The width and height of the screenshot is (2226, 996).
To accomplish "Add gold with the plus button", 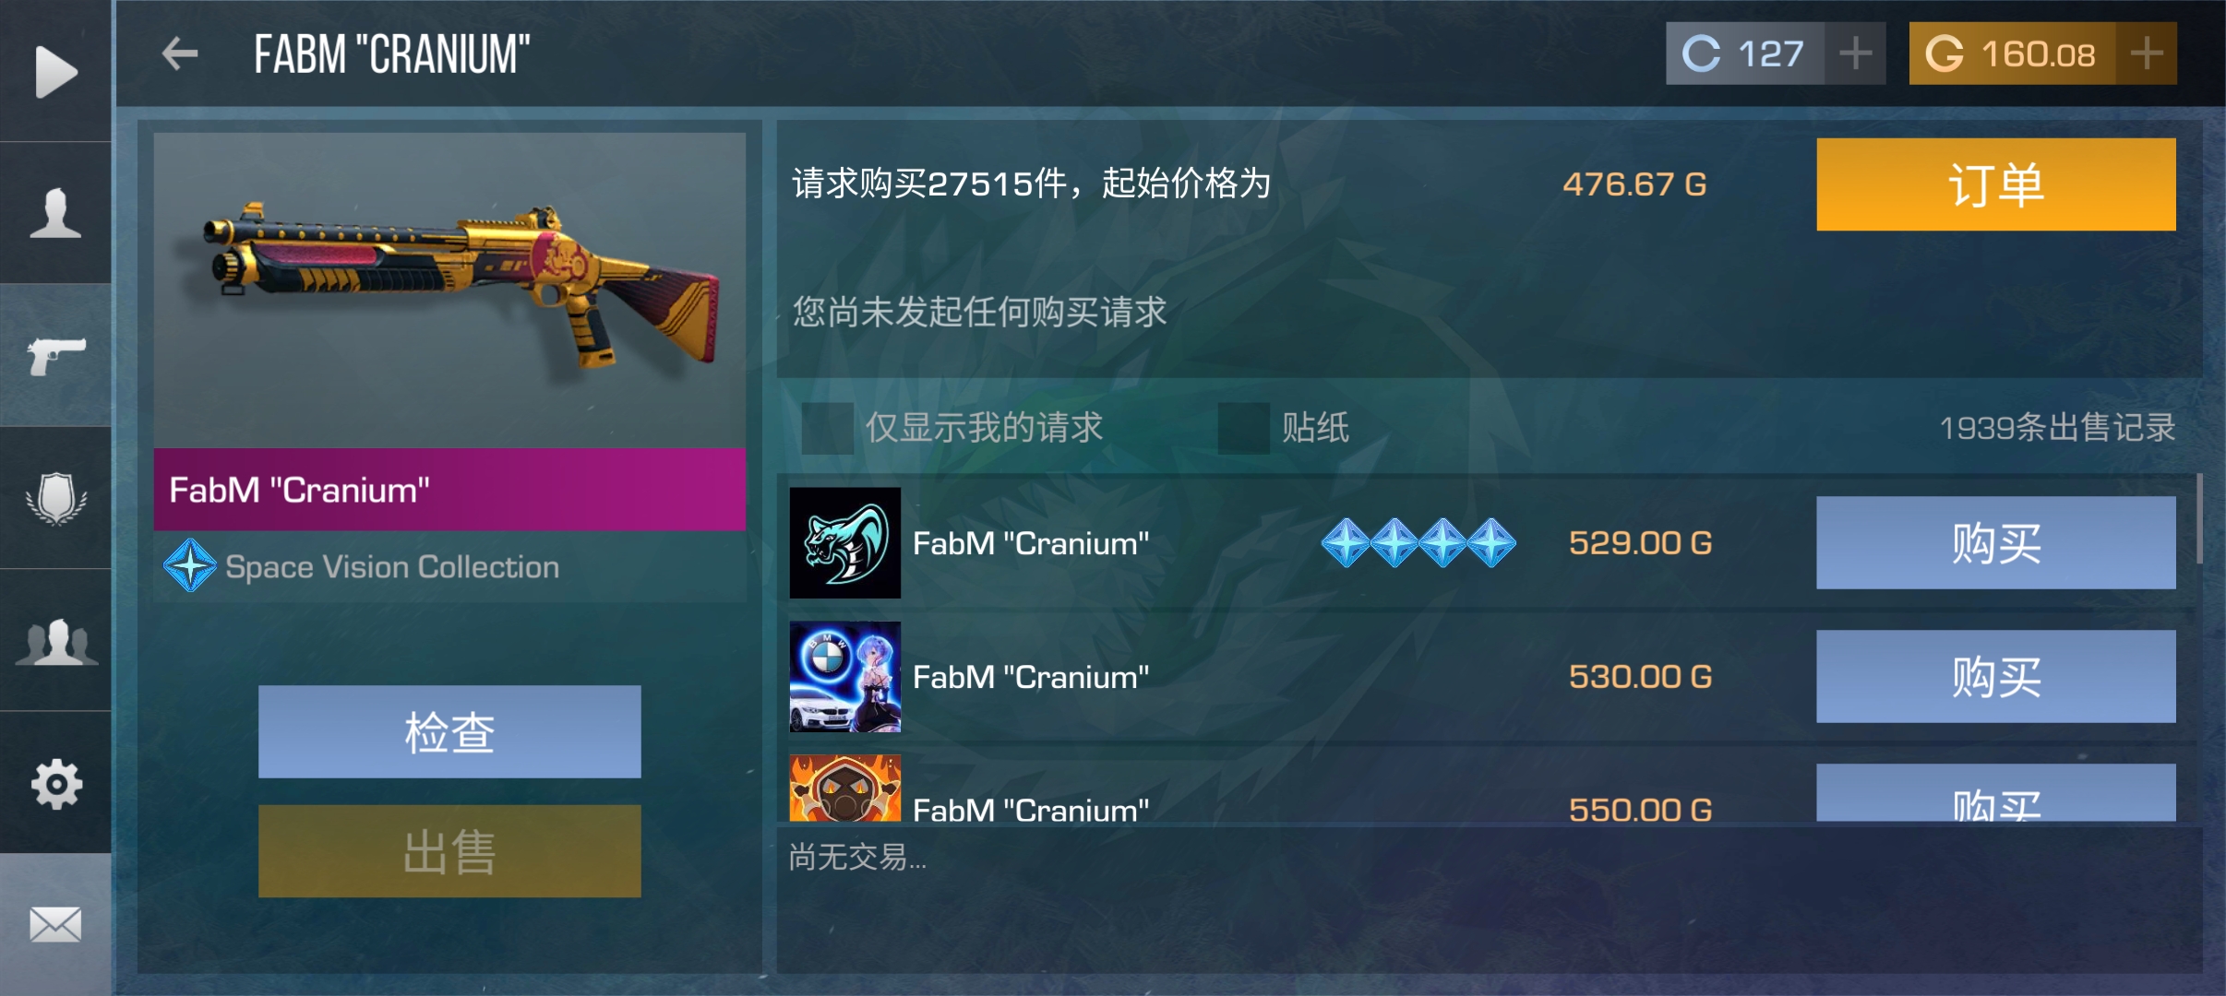I will point(2147,53).
